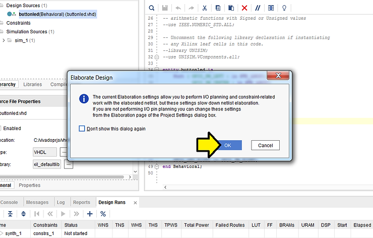Close the Elaborate Design dialog
This screenshot has height=238, width=373.
click(278, 76)
